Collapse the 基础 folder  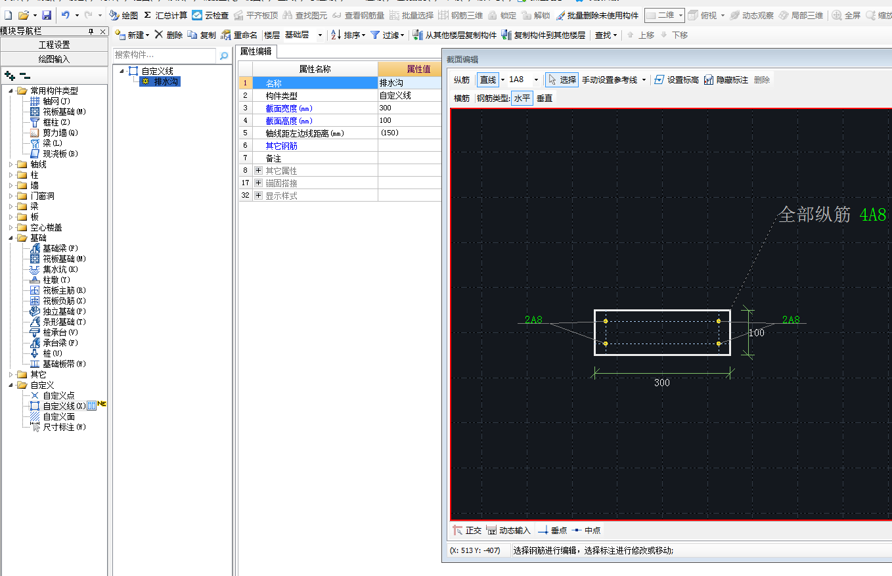[x=11, y=238]
